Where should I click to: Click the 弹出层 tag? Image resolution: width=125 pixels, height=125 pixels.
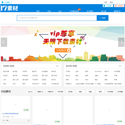pos(53,72)
